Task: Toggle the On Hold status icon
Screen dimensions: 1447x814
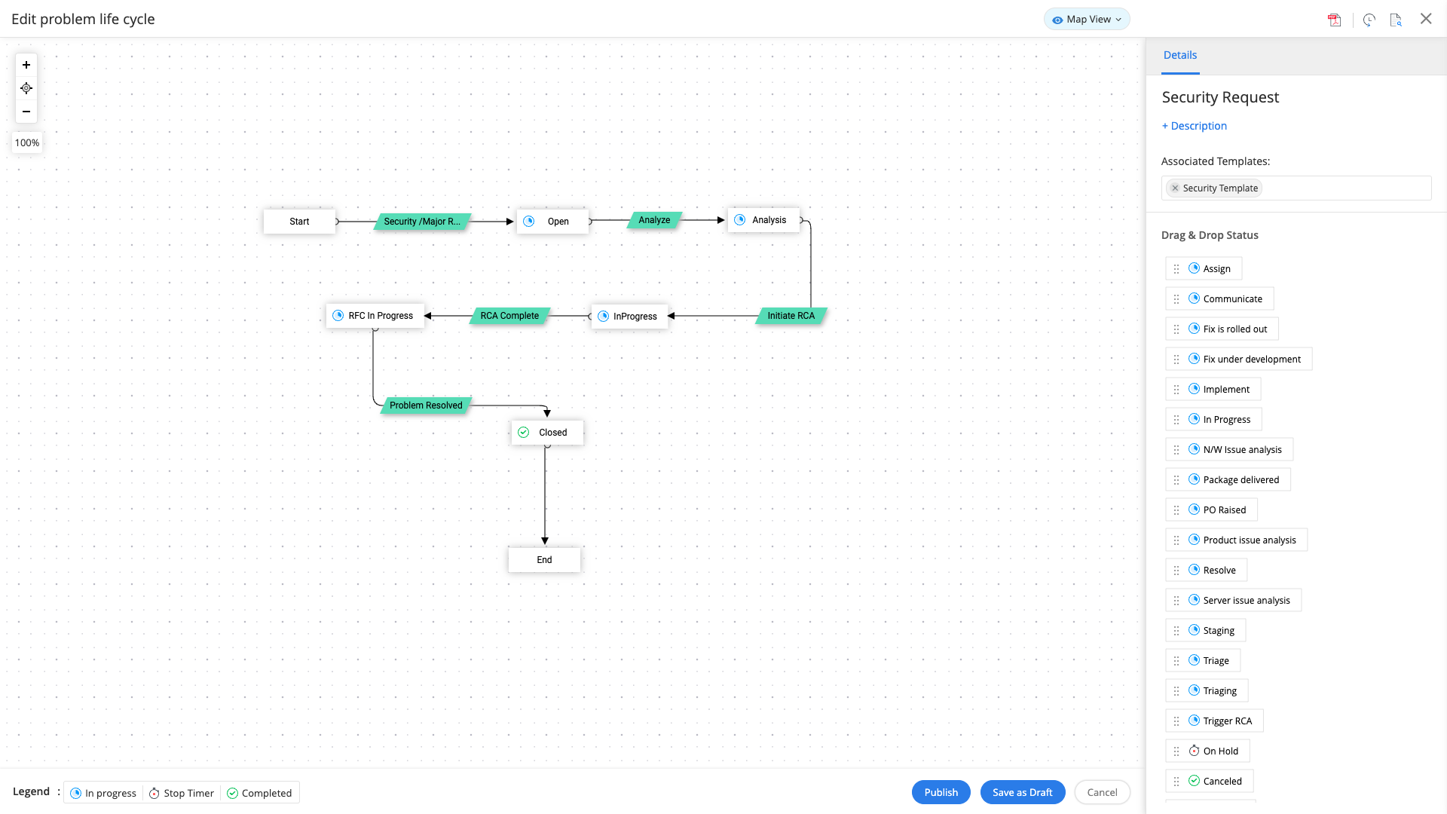Action: (x=1194, y=751)
